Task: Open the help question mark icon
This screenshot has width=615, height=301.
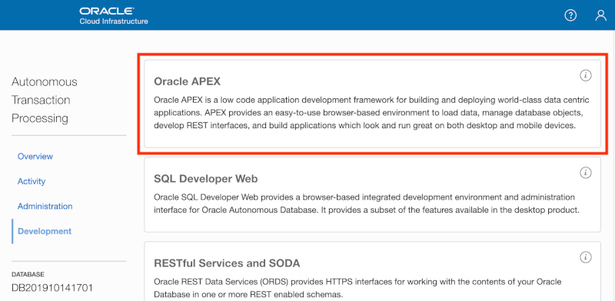Action: pyautogui.click(x=570, y=15)
